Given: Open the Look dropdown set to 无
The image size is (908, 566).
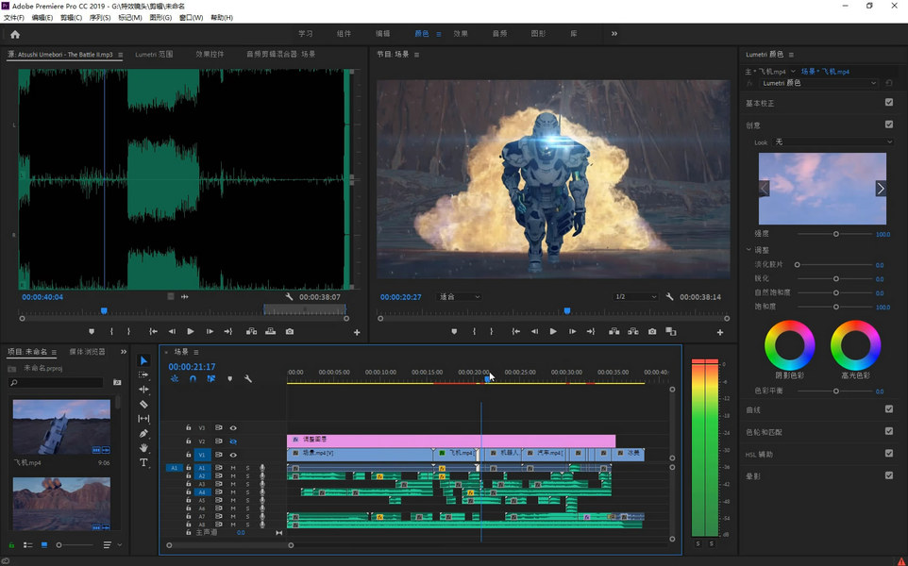Looking at the screenshot, I should coord(833,141).
